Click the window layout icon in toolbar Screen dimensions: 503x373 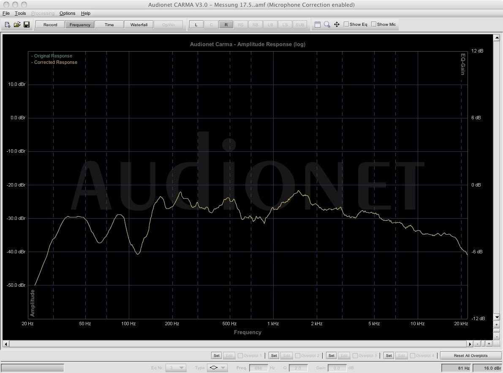317,25
